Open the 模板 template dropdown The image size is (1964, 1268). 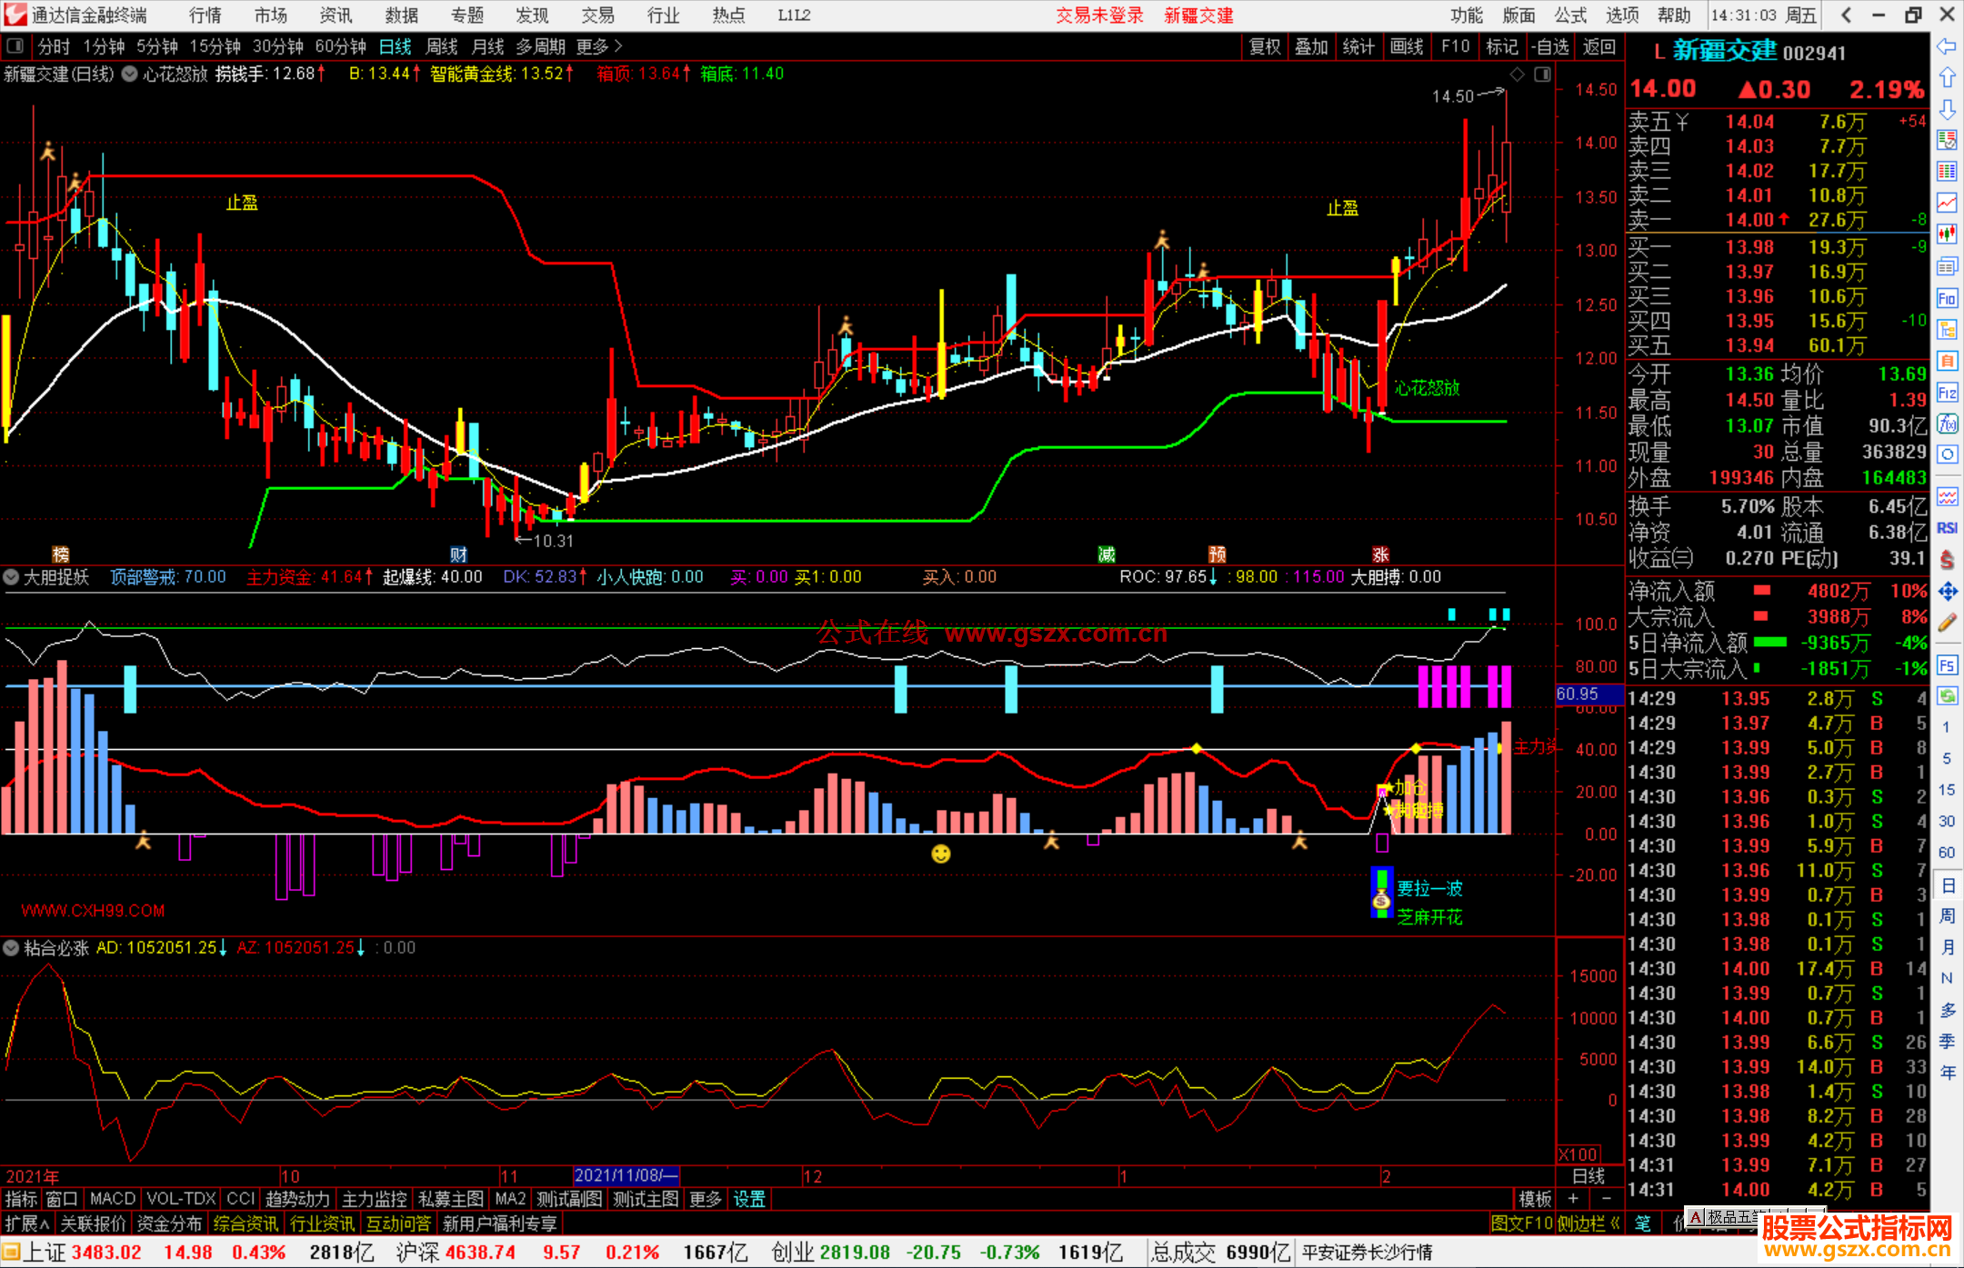click(x=1536, y=1199)
